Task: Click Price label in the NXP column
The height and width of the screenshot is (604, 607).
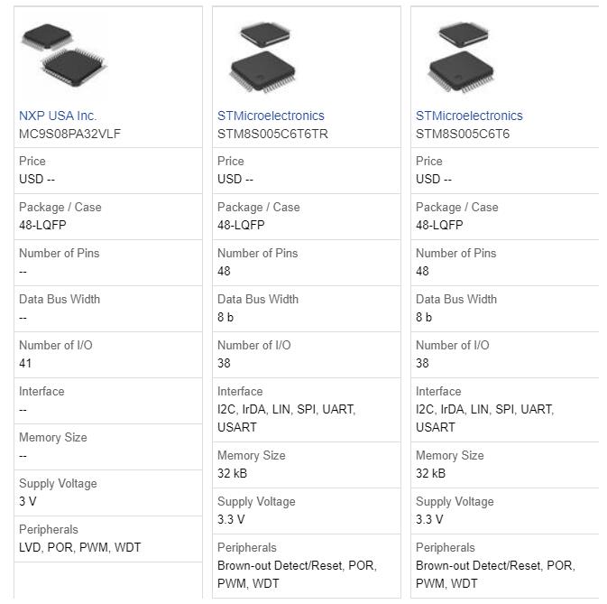Action: (32, 161)
